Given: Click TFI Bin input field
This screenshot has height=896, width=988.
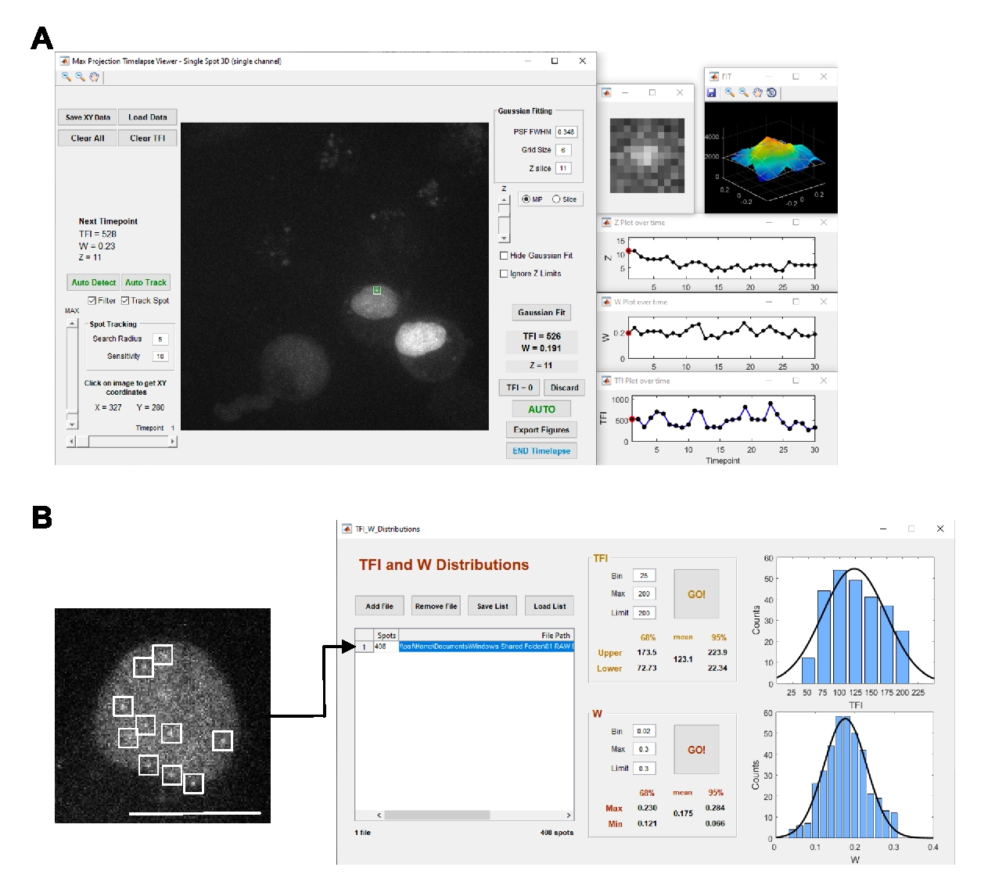Looking at the screenshot, I should pyautogui.click(x=644, y=575).
